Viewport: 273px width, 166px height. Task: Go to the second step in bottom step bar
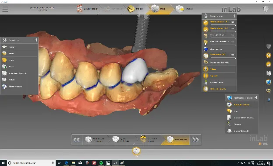(121, 140)
